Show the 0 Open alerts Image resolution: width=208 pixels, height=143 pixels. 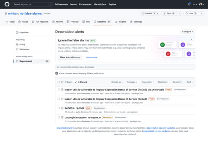[66, 82]
